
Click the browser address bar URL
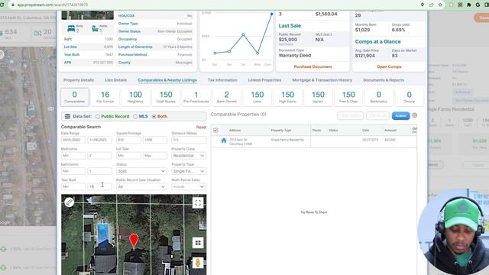pos(53,5)
